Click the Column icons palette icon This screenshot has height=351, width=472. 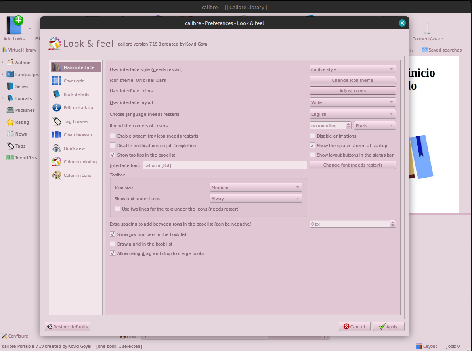(x=57, y=175)
